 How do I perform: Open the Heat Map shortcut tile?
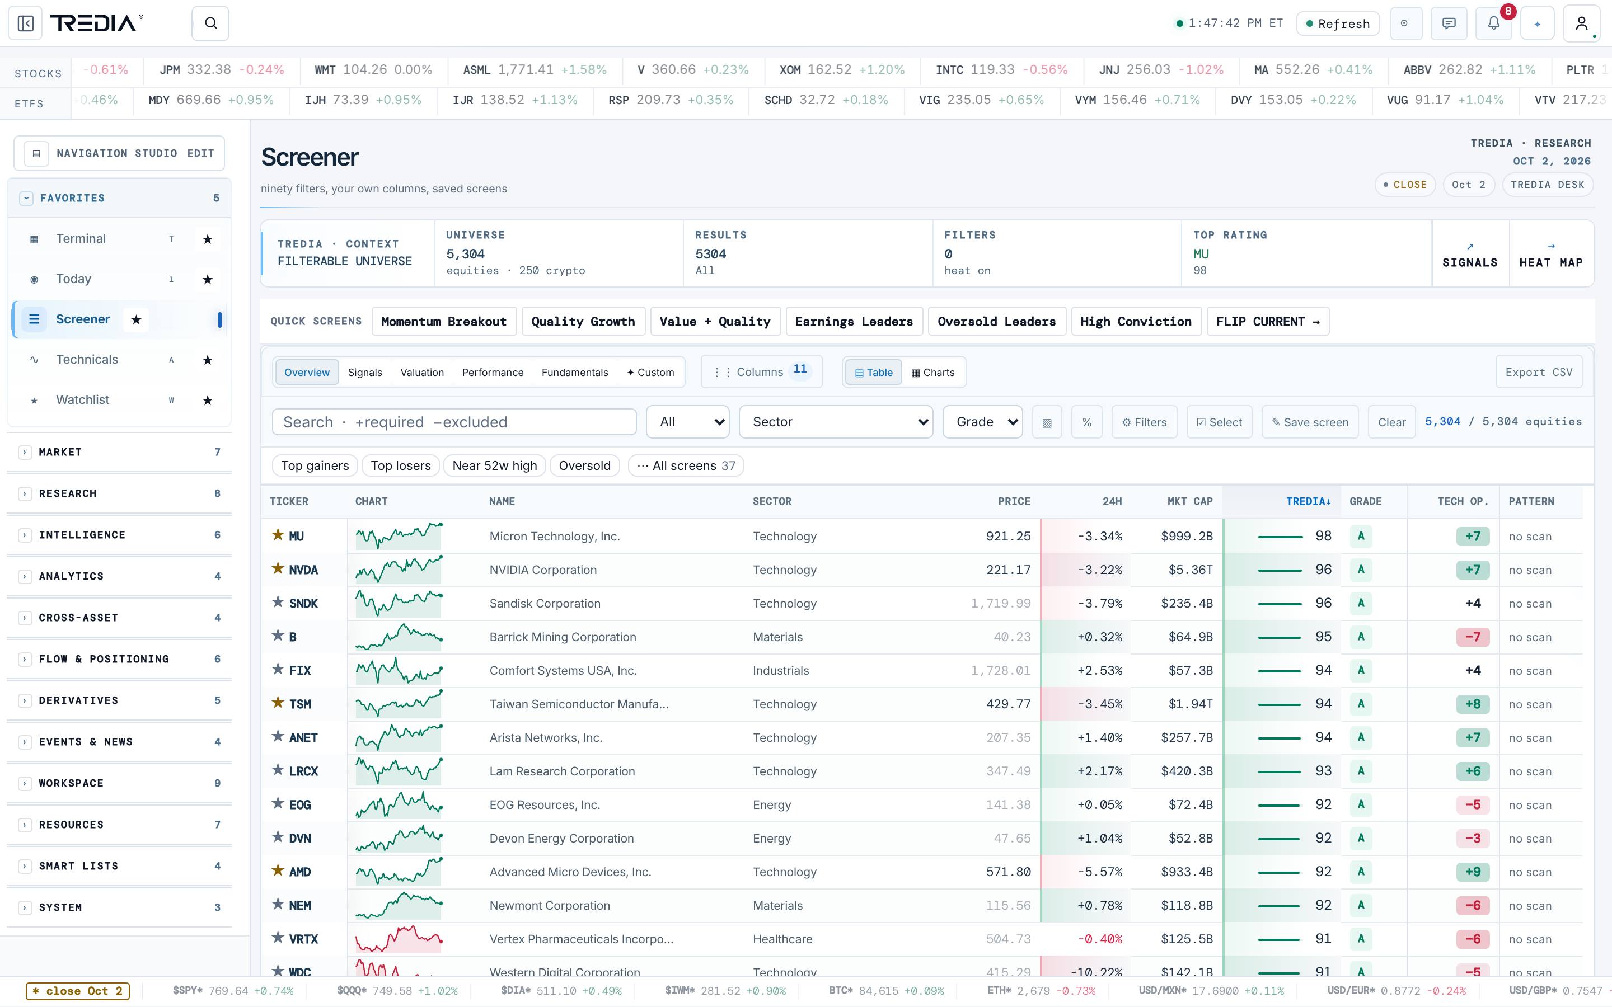[1551, 255]
